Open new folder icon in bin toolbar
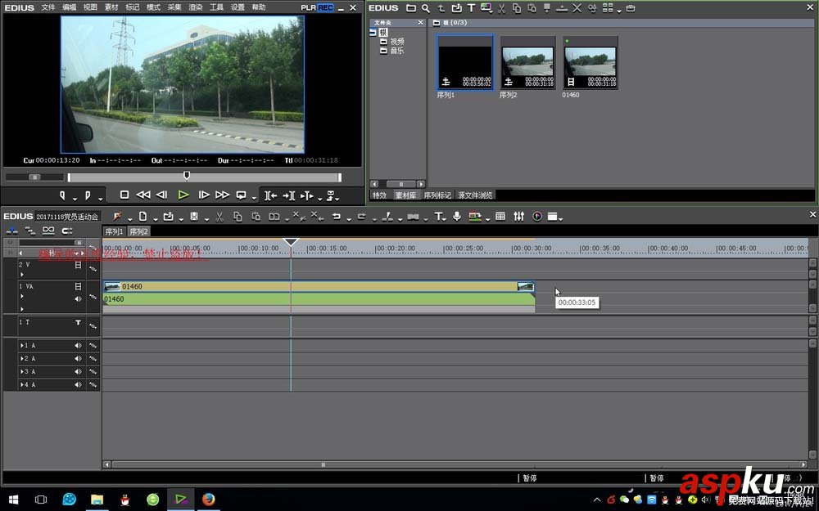 411,8
